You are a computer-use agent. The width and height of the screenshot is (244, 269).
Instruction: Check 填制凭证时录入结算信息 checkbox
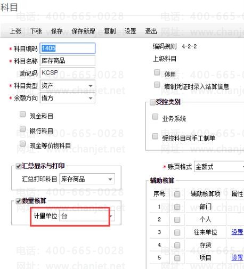(157, 85)
